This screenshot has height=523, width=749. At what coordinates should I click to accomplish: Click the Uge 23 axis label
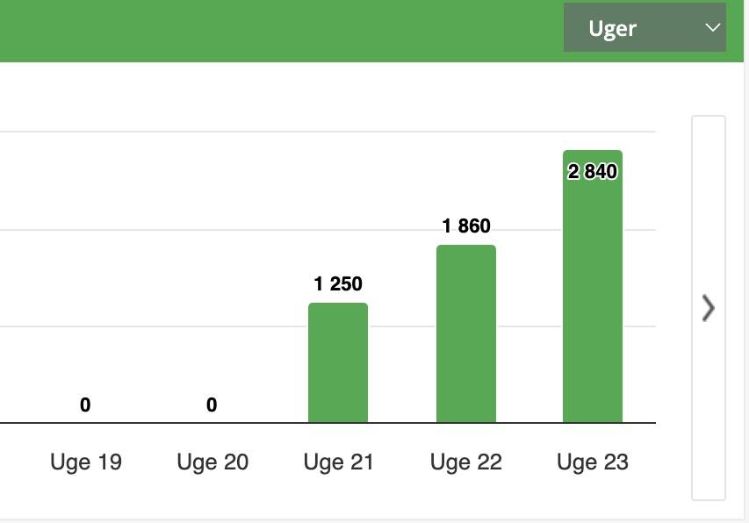coord(593,462)
